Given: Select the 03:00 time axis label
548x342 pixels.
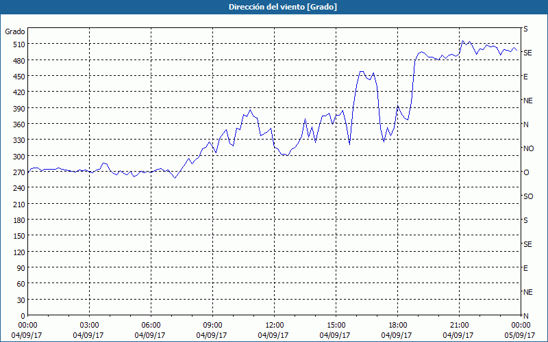Looking at the screenshot, I should 90,326.
